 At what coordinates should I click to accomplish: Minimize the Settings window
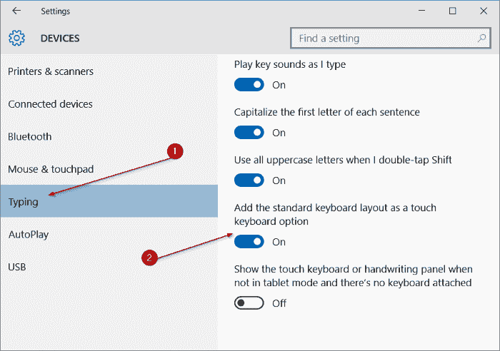tap(420, 11)
